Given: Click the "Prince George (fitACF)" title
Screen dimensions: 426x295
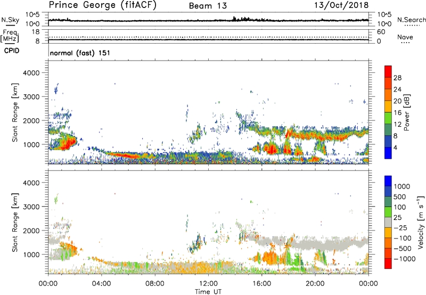Looking at the screenshot, I should tap(102, 5).
